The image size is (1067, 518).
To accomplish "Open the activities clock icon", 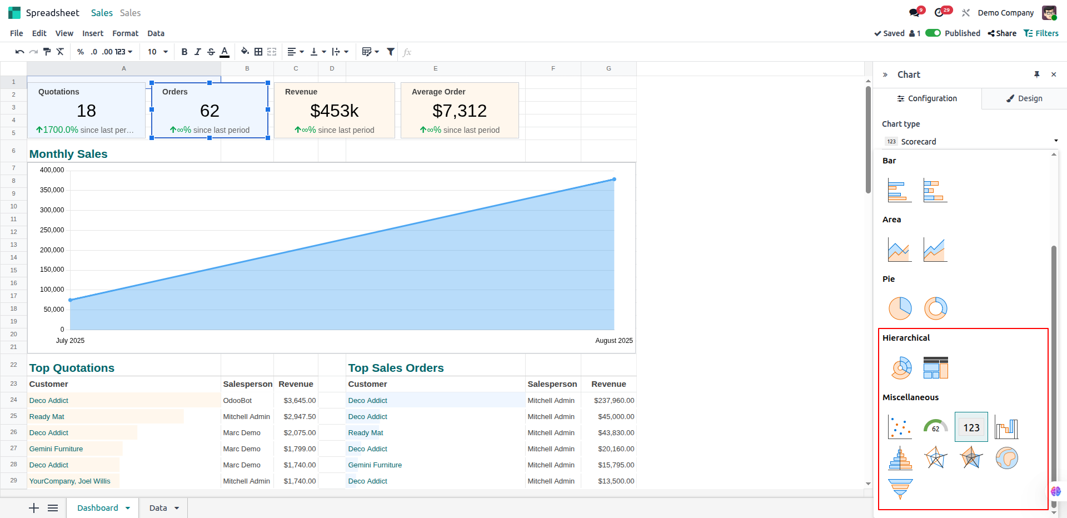I will click(940, 12).
